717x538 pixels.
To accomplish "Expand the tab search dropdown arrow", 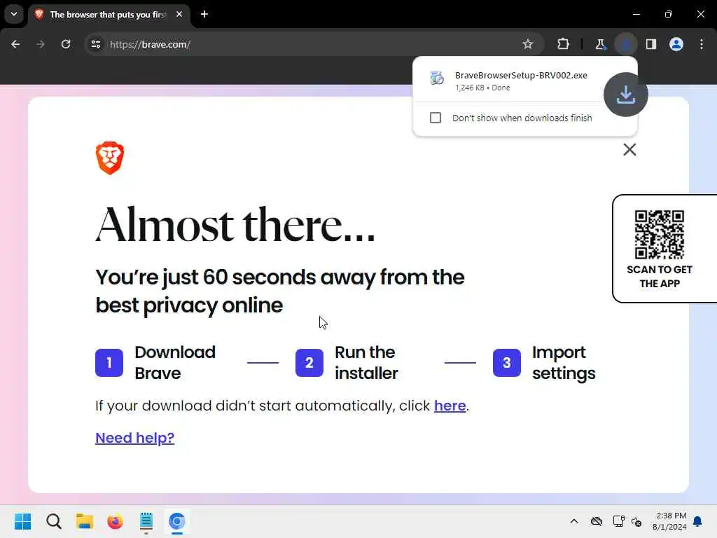I will pos(14,14).
